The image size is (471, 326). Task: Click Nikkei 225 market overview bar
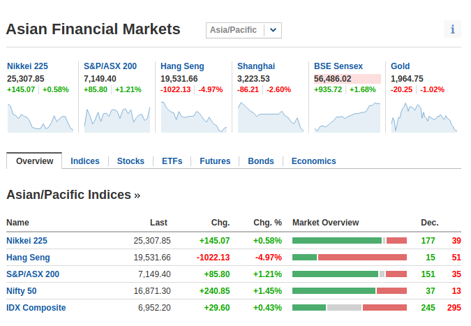click(x=350, y=241)
